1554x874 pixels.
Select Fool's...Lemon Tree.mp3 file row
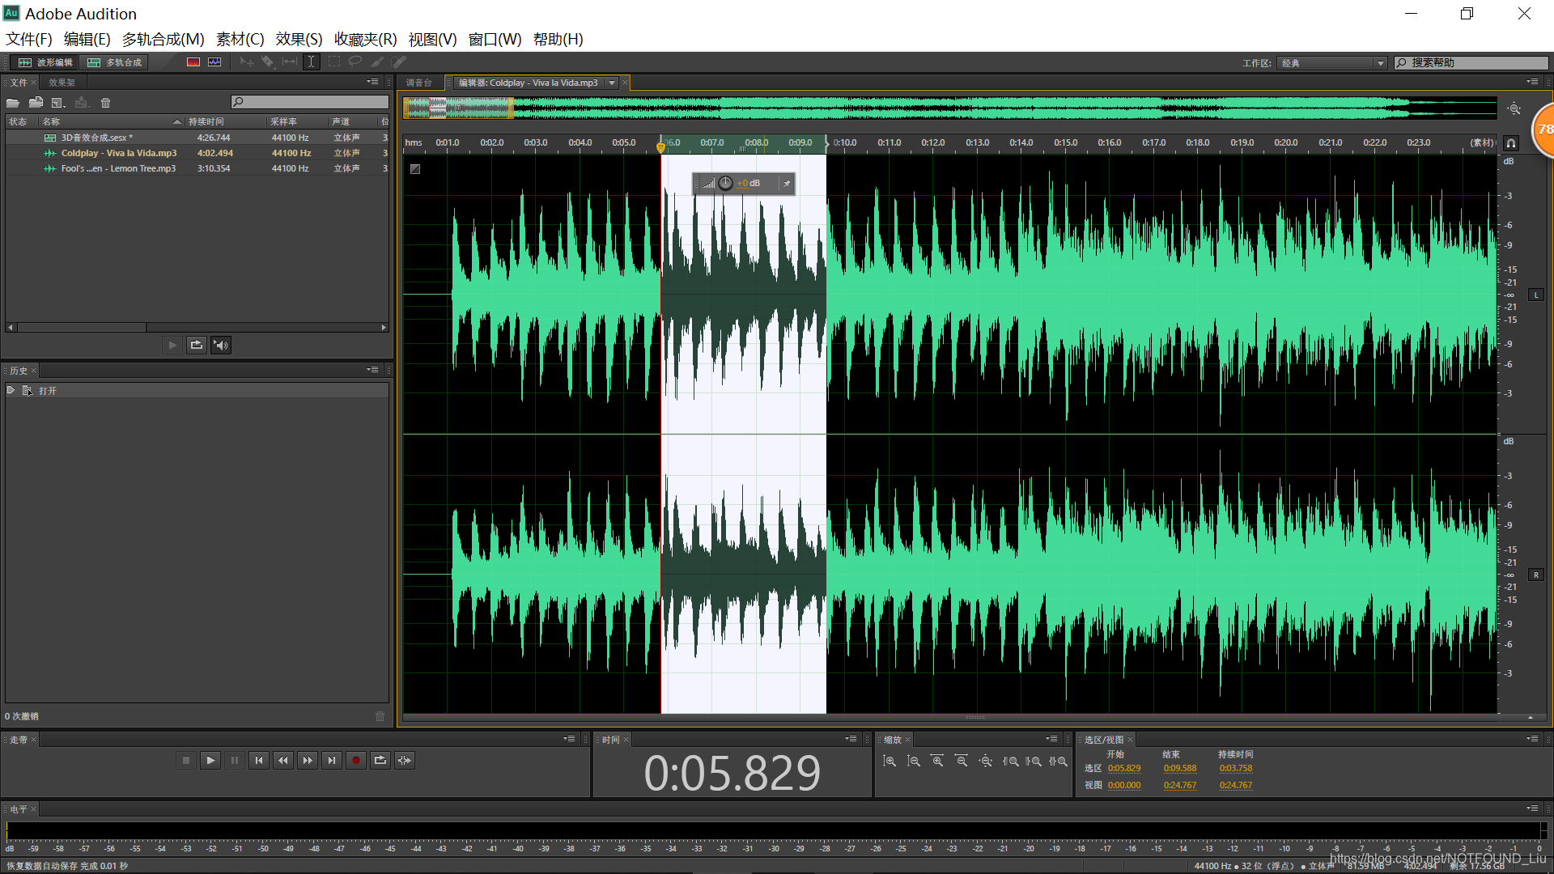click(197, 168)
